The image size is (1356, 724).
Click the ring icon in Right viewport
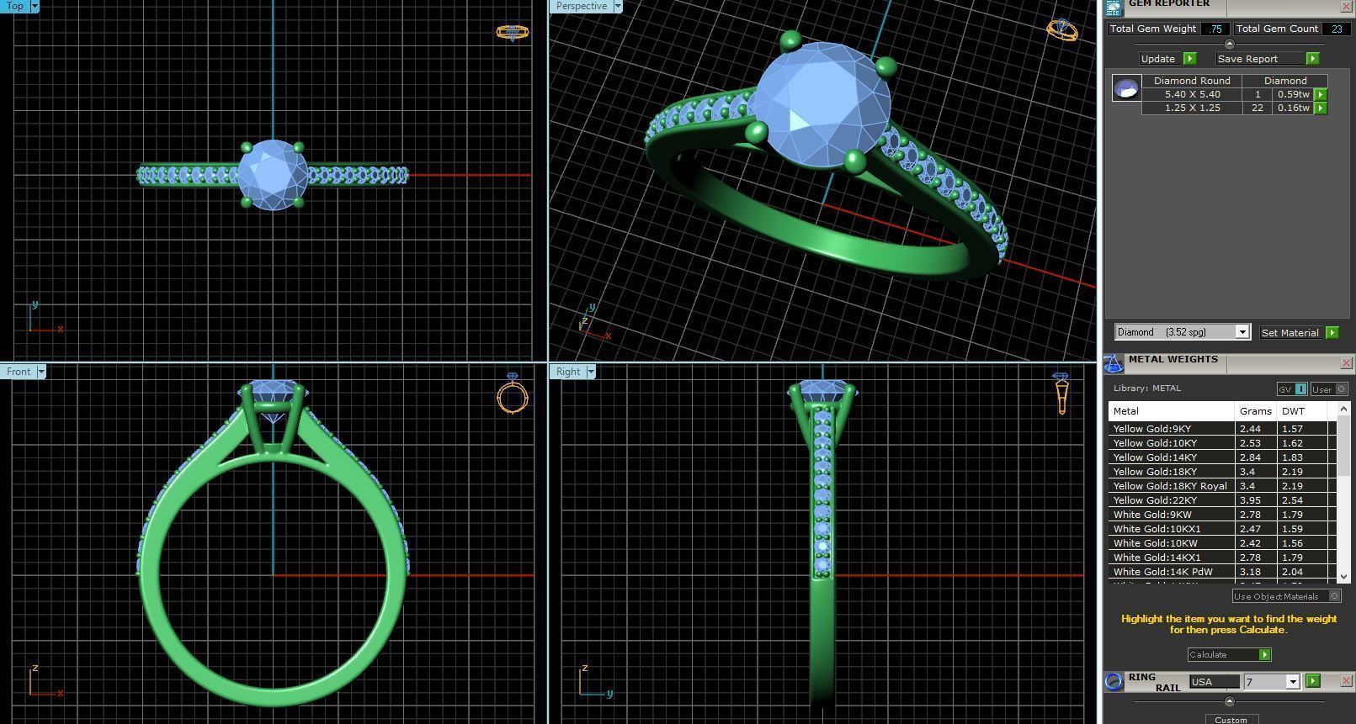(1061, 394)
